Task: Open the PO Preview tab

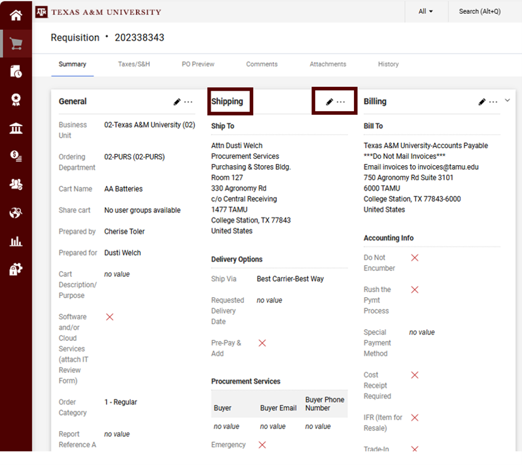Action: [x=198, y=64]
